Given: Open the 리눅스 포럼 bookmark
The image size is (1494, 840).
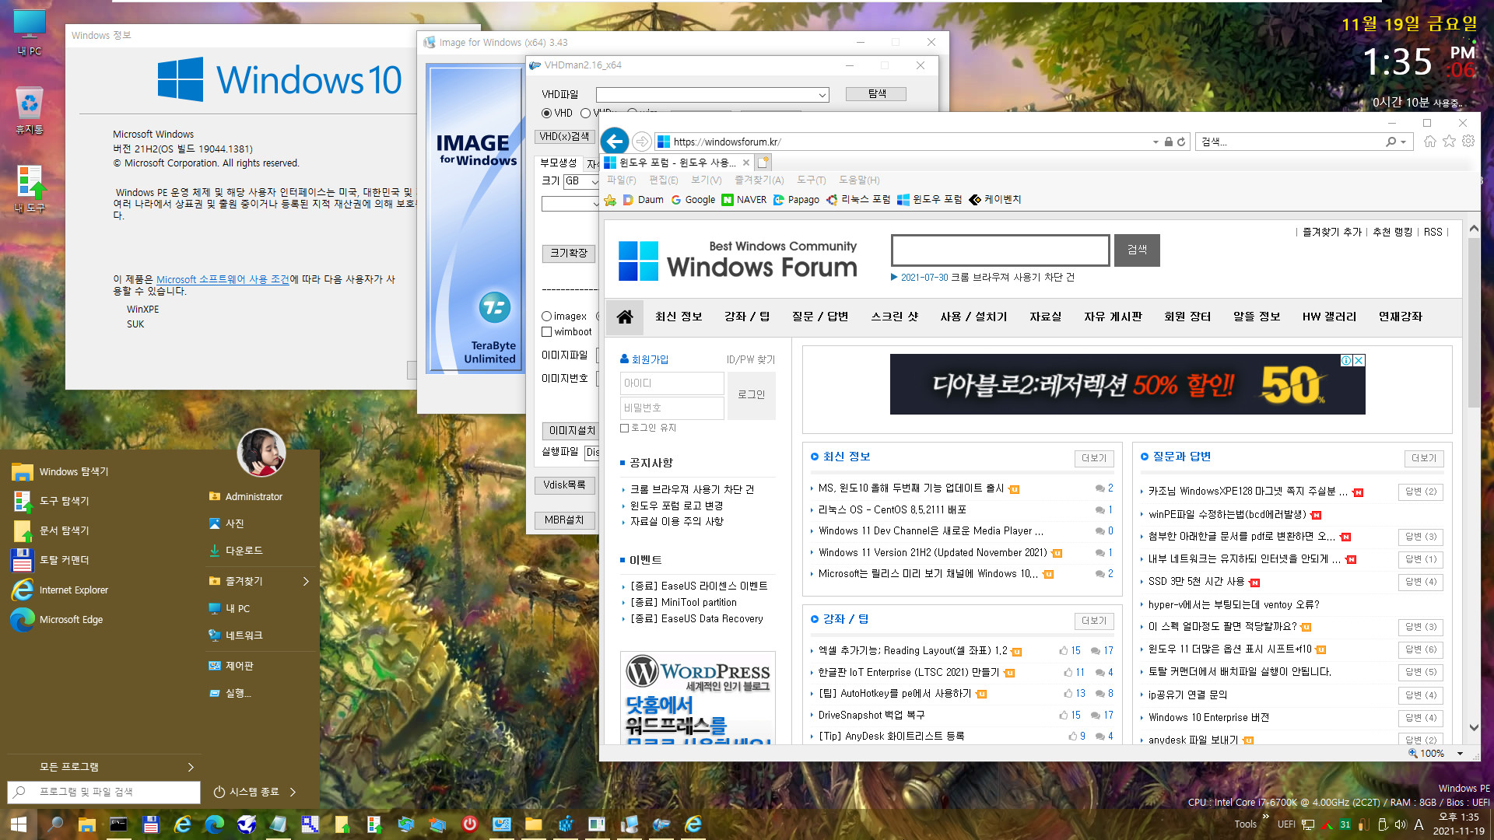Looking at the screenshot, I should point(858,200).
